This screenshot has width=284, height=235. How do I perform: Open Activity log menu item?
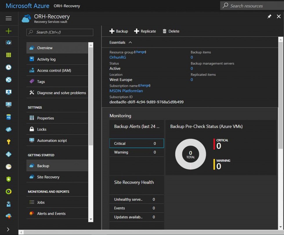pyautogui.click(x=57, y=59)
